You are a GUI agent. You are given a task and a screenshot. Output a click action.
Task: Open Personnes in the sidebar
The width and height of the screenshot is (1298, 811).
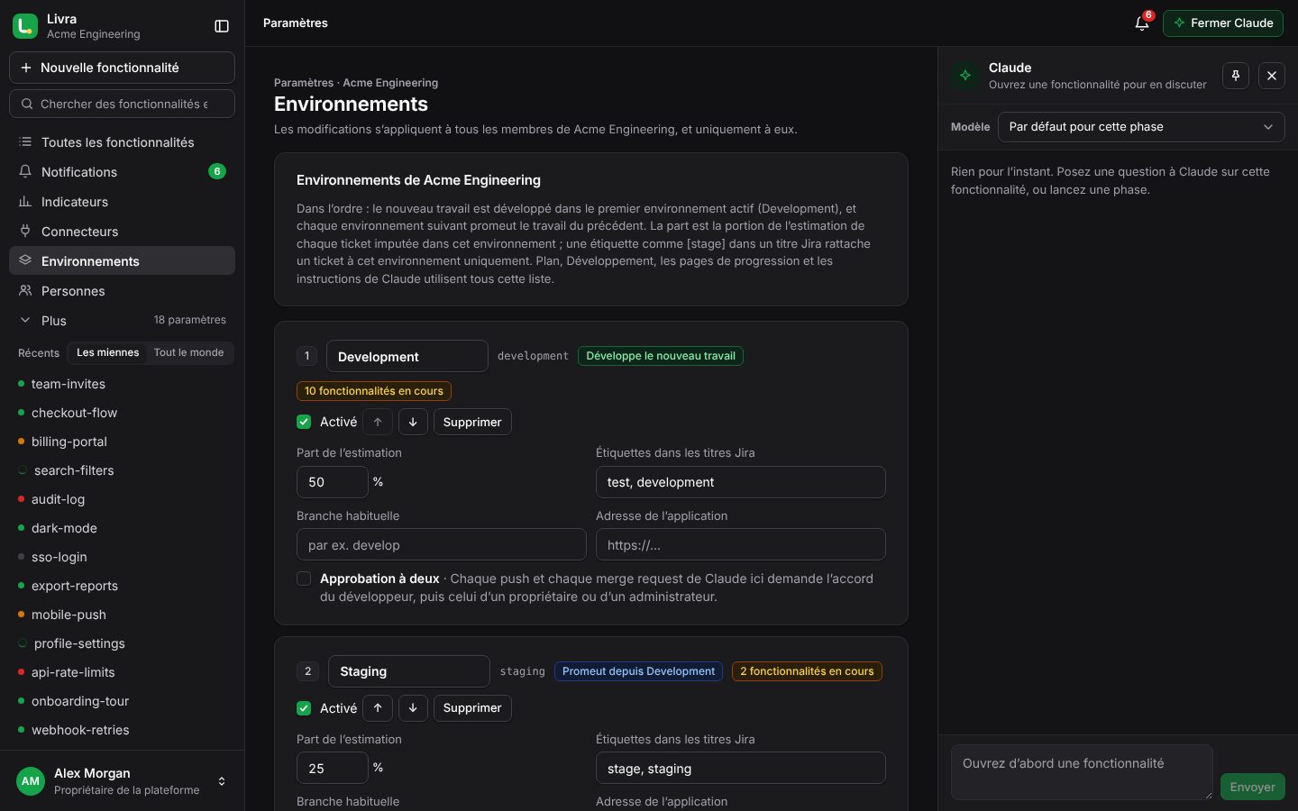point(122,291)
